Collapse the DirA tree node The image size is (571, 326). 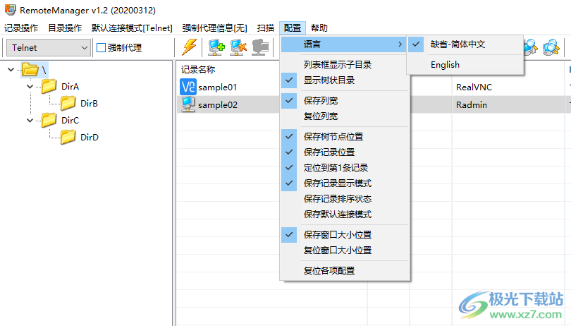(30, 86)
